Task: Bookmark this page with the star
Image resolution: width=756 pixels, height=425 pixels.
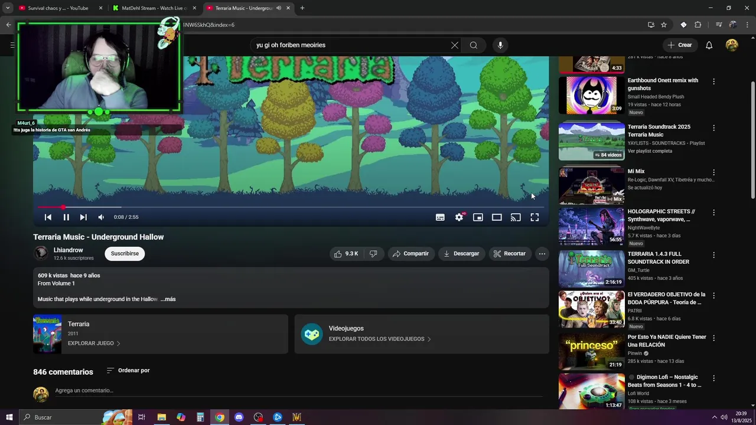Action: [664, 25]
